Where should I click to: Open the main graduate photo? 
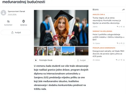click(61, 28)
